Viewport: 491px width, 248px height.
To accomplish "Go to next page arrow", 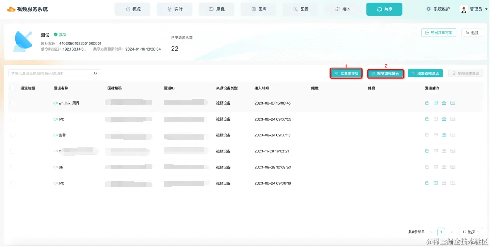I will 451,232.
